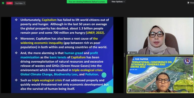This screenshot has height=98, width=194.
Task: Click the muted mic icon on Rokhmin Dahuri's tile
Action: coord(129,91)
